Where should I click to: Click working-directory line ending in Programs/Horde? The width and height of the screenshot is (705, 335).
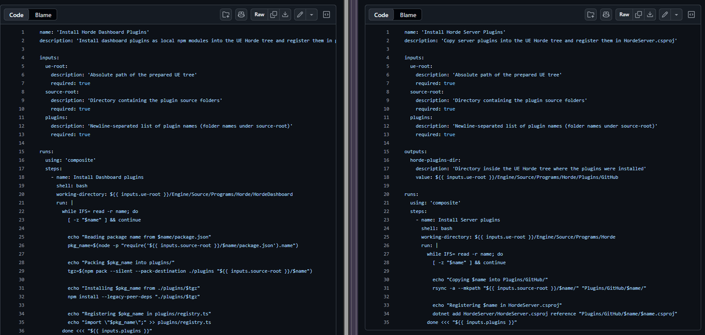coord(519,236)
